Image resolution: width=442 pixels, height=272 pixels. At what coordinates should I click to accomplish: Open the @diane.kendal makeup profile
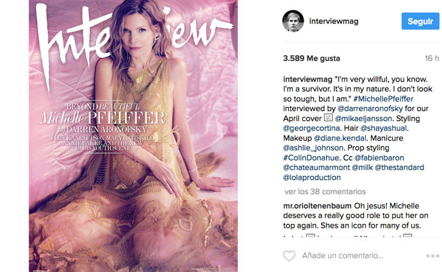tap(340, 139)
